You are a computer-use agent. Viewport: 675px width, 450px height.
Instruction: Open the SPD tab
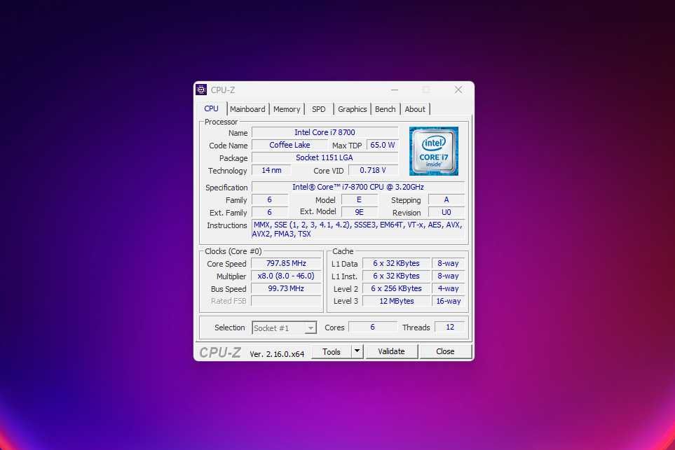[318, 109]
